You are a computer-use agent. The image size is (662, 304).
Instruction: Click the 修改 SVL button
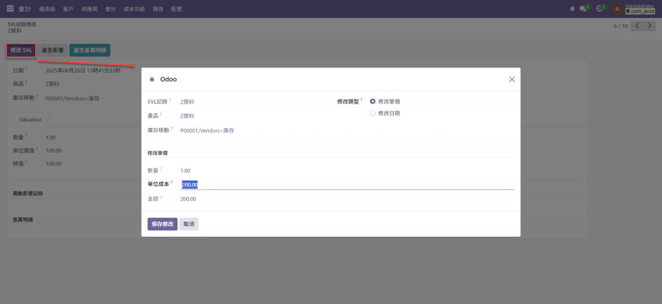click(21, 50)
